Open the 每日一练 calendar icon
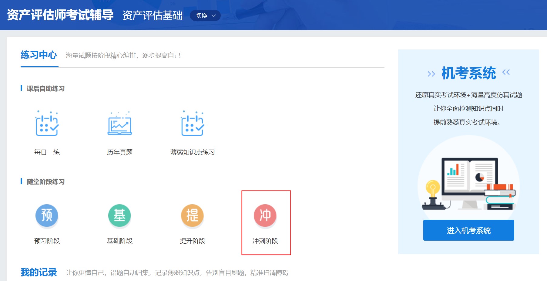547x281 pixels. (x=47, y=124)
